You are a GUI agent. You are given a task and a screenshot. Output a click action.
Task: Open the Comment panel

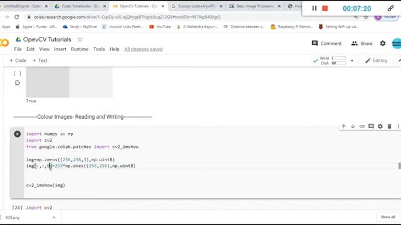pos(326,43)
